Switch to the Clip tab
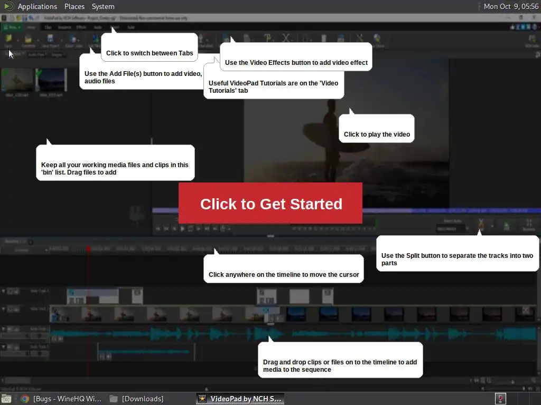Image resolution: width=541 pixels, height=405 pixels. tap(48, 27)
